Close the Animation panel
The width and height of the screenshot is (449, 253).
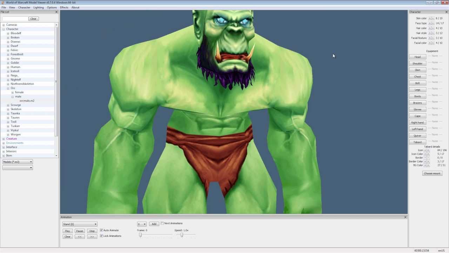[405, 217]
